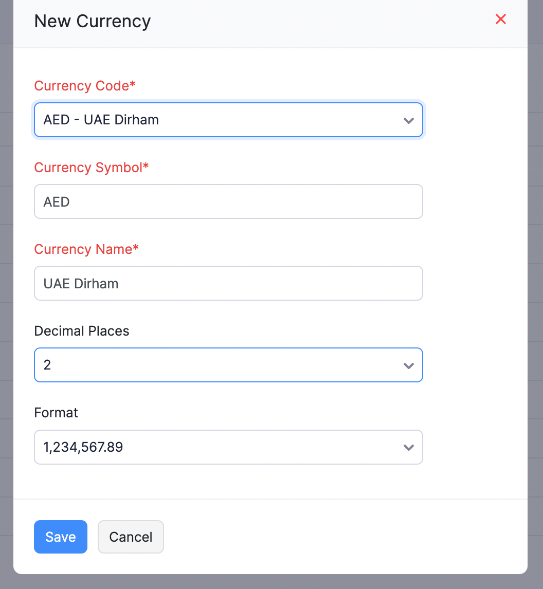The height and width of the screenshot is (589, 543).
Task: Focus the Currency Name input with UAE Dirham
Action: click(x=228, y=284)
